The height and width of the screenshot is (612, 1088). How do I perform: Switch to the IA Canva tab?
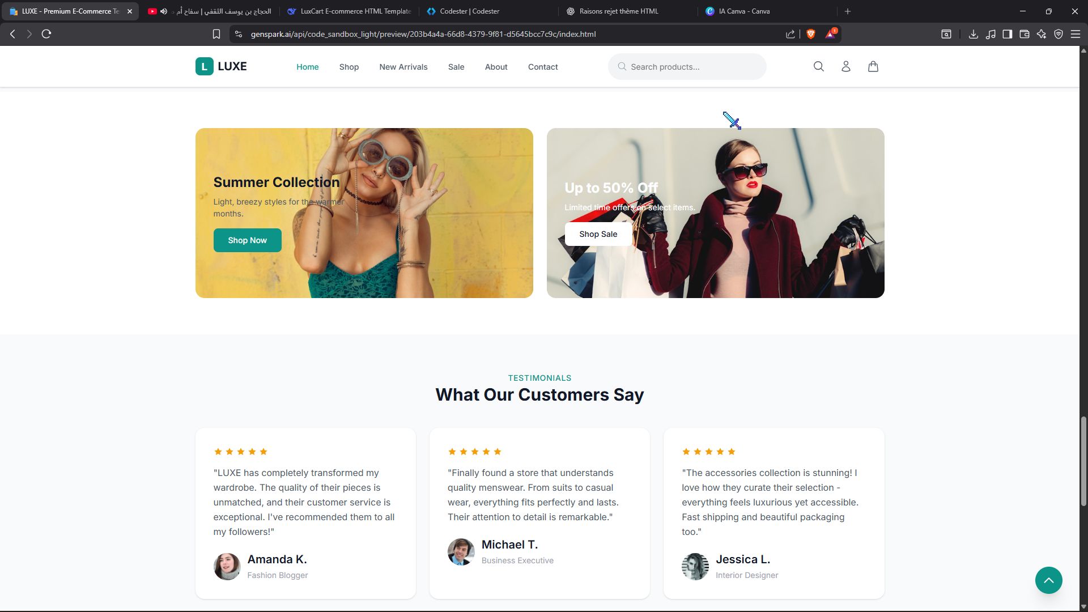(743, 11)
